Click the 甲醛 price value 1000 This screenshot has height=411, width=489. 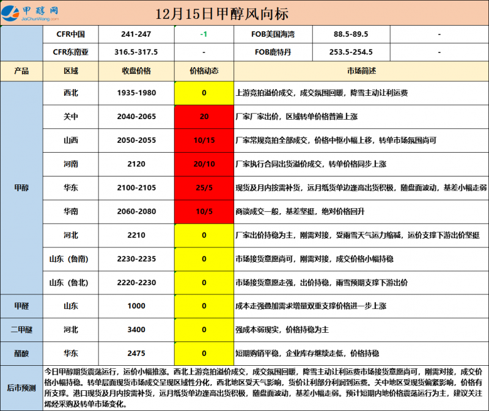tap(136, 306)
